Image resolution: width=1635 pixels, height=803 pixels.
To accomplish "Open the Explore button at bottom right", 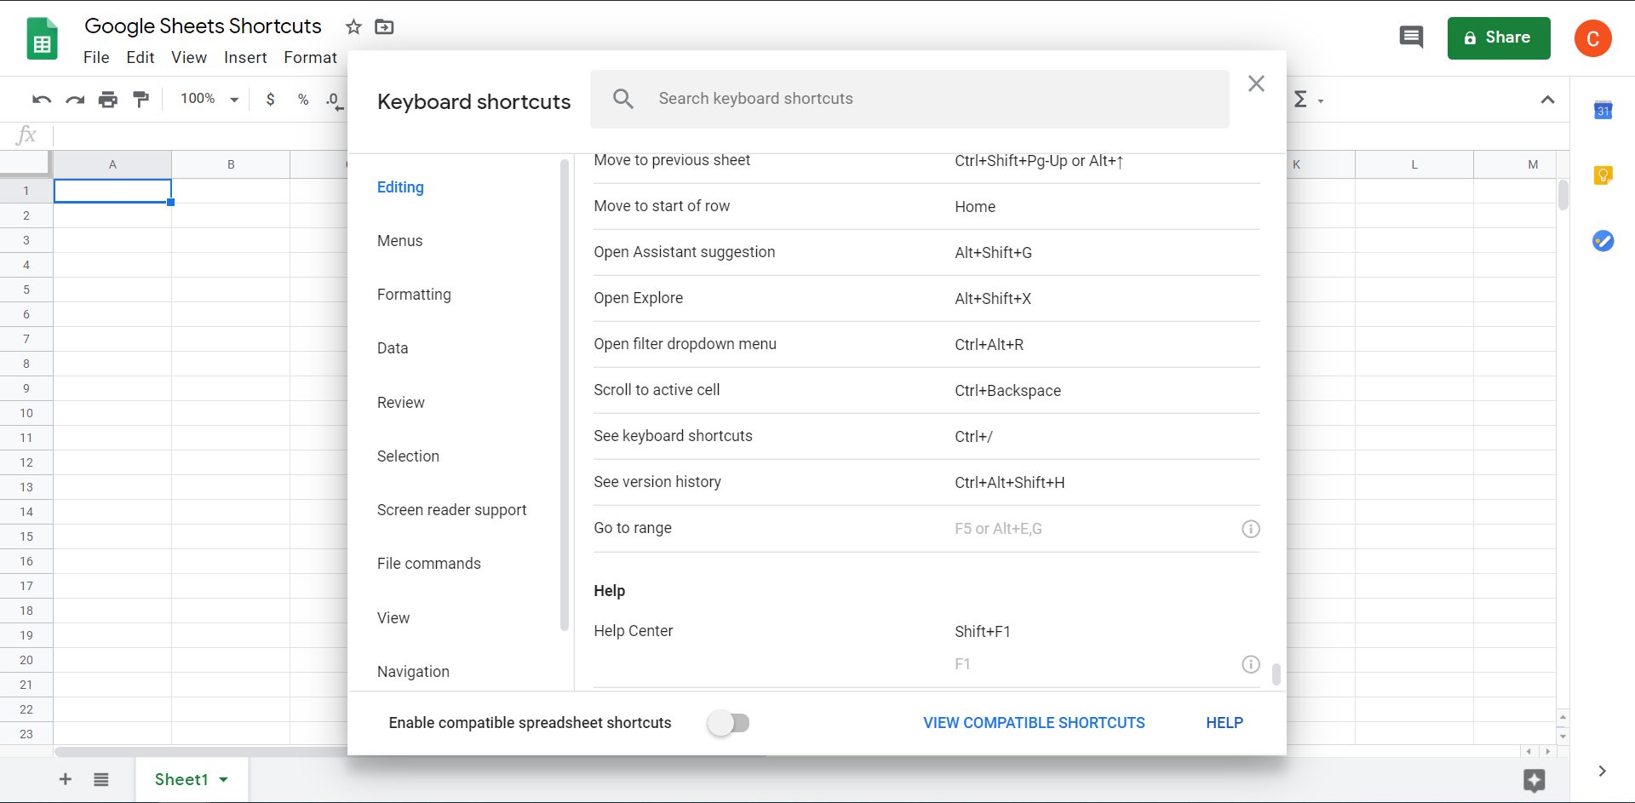I will click(x=1534, y=780).
